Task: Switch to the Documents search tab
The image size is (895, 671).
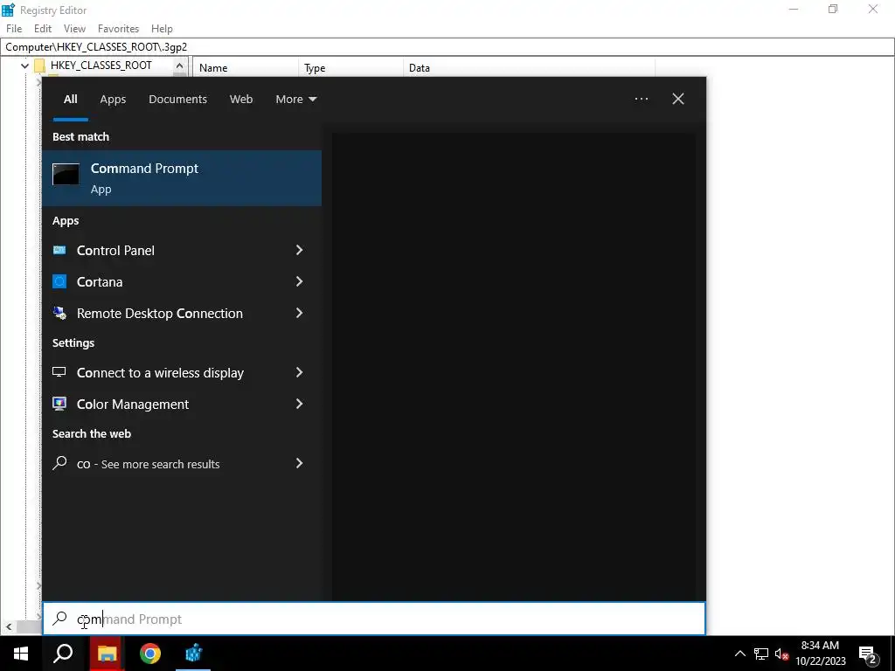Action: point(177,99)
